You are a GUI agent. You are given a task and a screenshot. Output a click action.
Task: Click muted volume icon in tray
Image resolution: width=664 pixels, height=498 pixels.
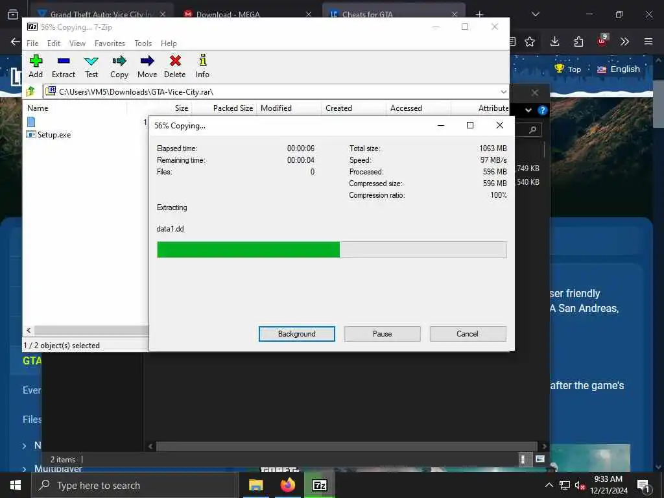point(579,486)
